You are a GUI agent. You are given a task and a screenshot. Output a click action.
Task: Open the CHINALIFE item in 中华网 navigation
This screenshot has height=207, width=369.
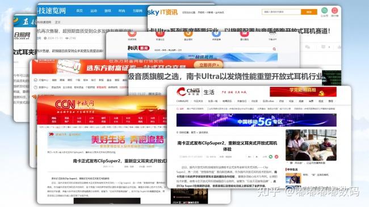[x=182, y=101]
